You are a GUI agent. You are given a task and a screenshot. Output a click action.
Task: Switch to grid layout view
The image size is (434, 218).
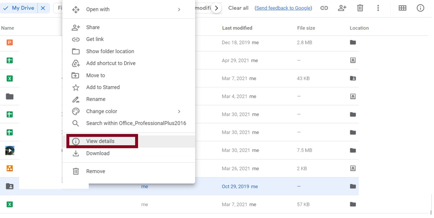[x=402, y=8]
